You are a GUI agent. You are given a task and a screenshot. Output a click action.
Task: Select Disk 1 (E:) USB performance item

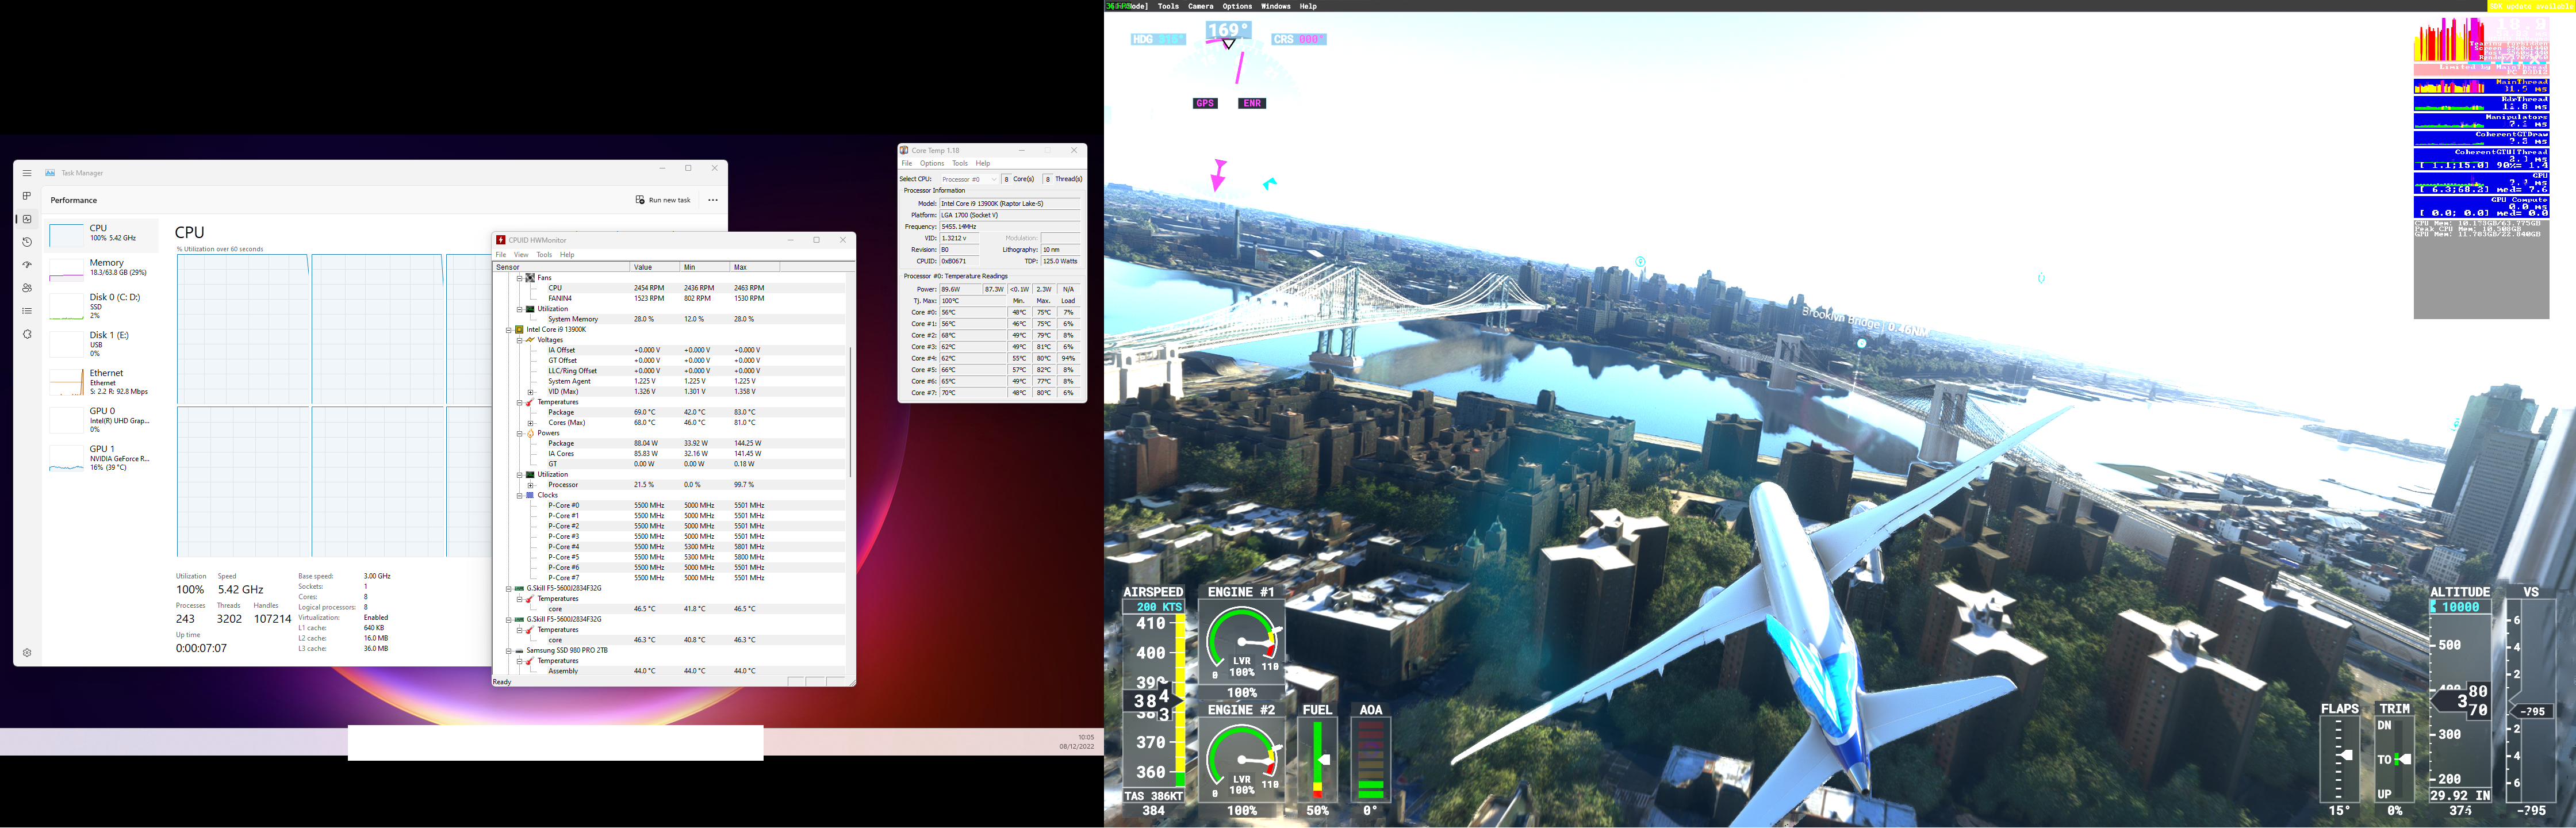click(x=102, y=343)
